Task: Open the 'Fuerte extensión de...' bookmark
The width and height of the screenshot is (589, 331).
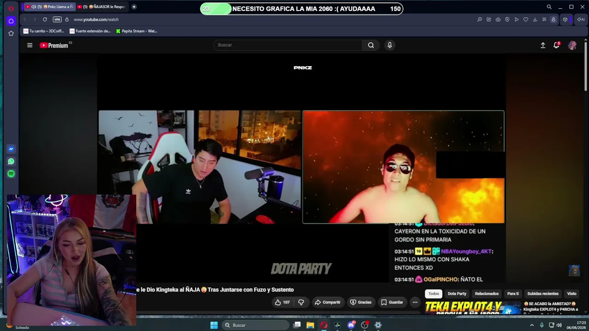Action: coord(90,31)
